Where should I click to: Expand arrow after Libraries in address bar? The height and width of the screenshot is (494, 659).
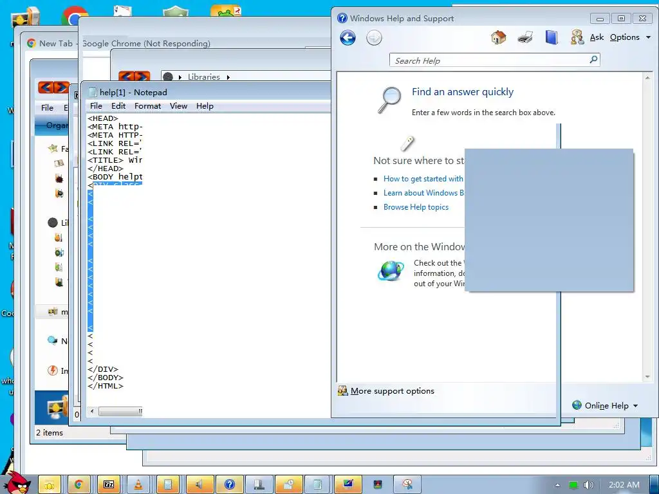[228, 77]
